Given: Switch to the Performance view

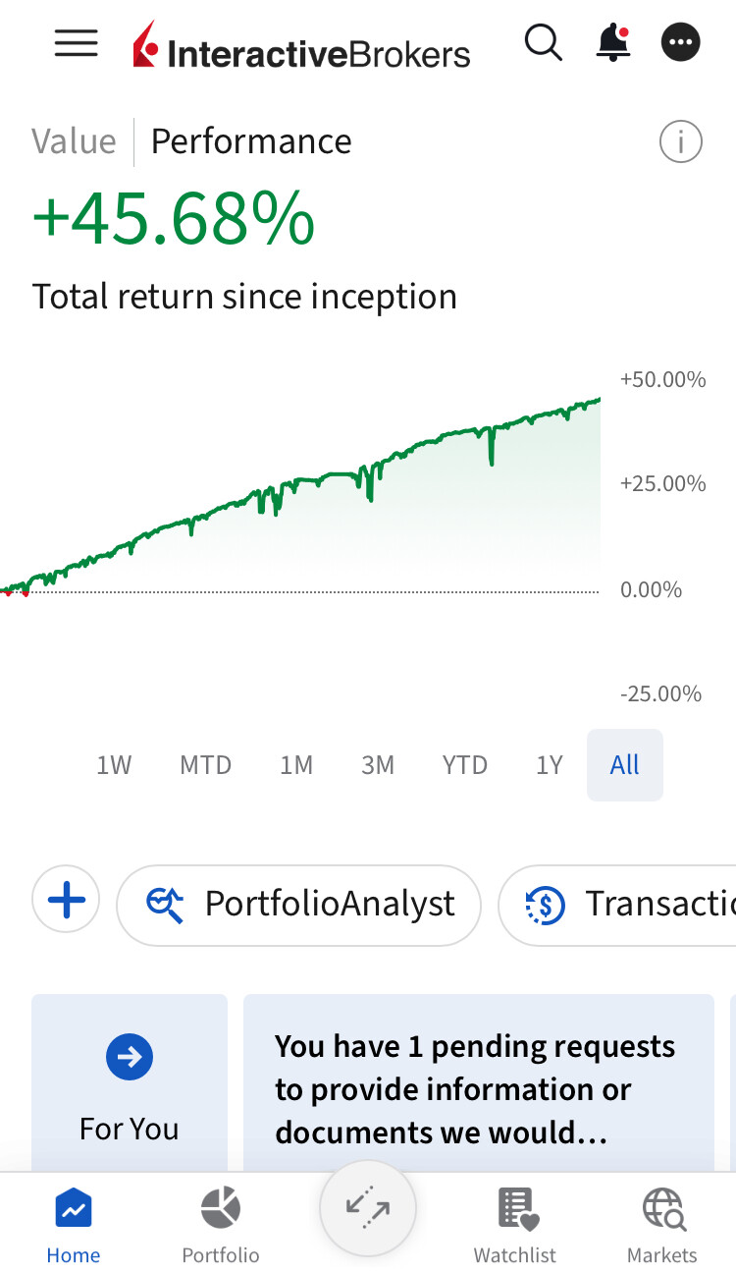Looking at the screenshot, I should [x=251, y=141].
